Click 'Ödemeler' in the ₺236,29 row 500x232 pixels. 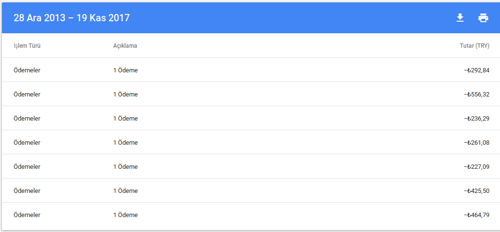27,118
